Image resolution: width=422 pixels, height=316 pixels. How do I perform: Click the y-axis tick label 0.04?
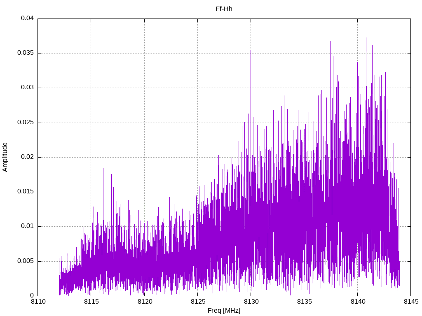tap(28, 18)
